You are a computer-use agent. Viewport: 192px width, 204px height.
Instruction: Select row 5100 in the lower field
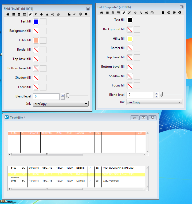(77, 168)
